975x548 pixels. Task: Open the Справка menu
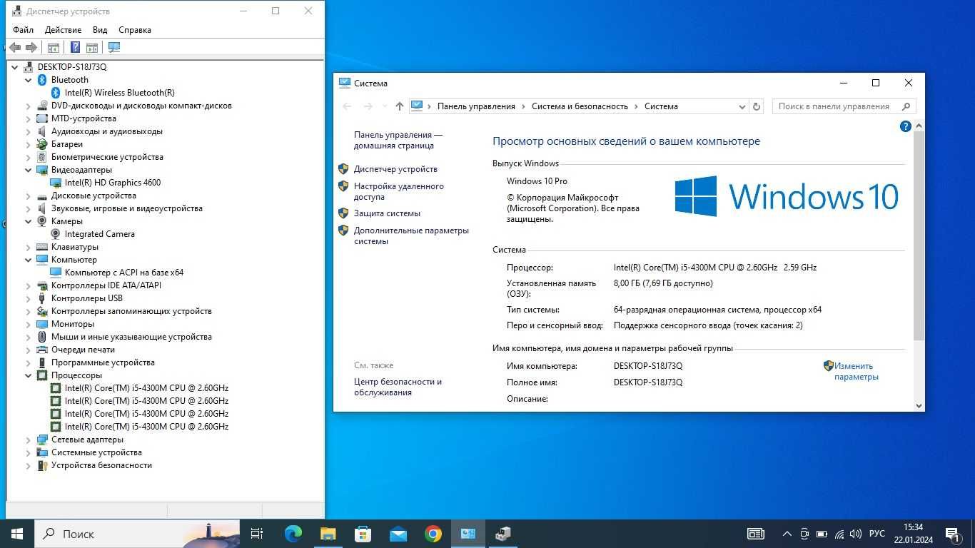point(135,30)
